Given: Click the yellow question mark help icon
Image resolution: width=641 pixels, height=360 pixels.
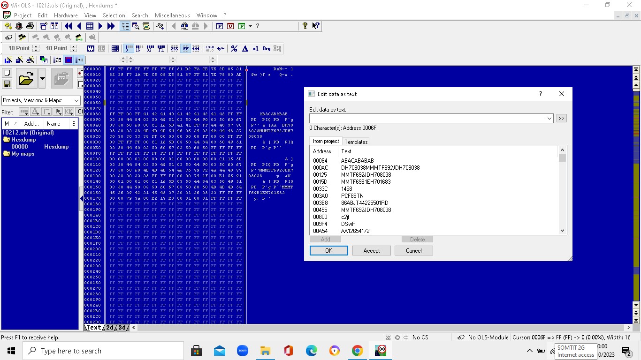Looking at the screenshot, I should click(x=305, y=26).
